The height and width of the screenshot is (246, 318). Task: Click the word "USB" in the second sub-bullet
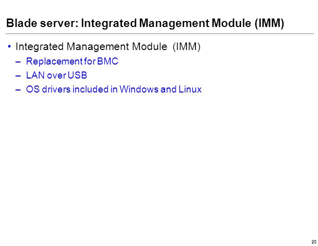click(77, 75)
